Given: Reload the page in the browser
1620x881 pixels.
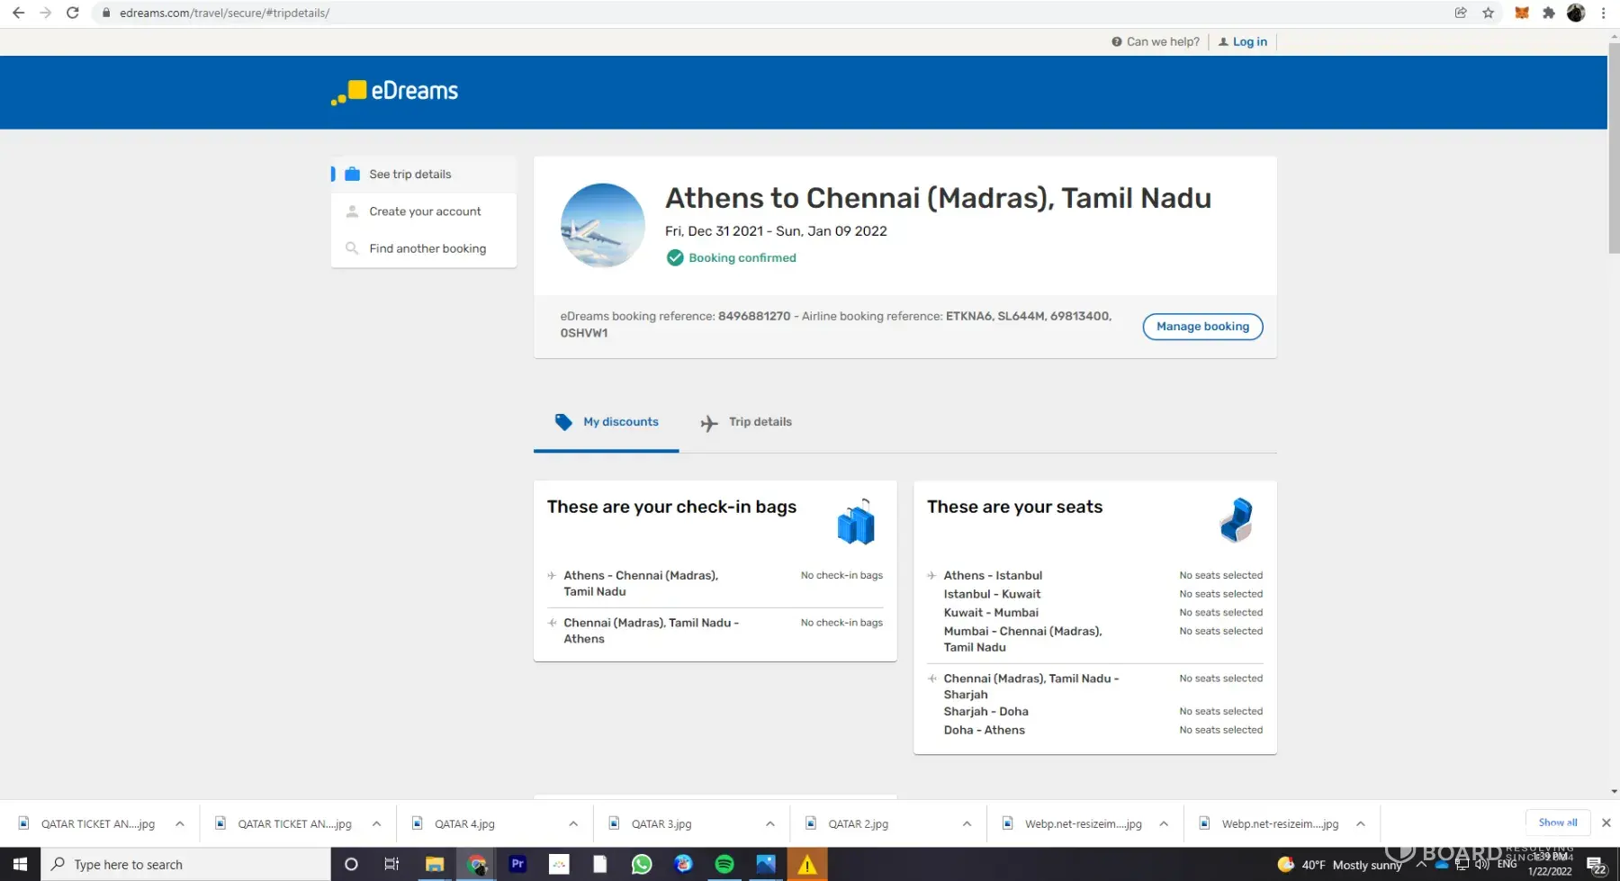Looking at the screenshot, I should point(73,13).
